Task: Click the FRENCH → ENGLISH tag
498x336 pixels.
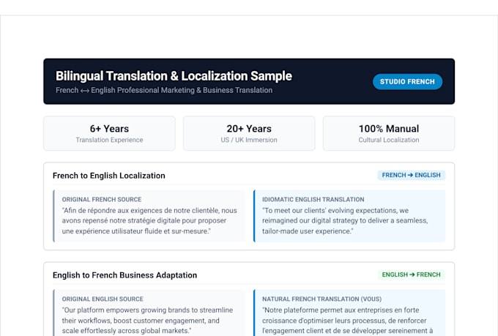Action: (412, 175)
